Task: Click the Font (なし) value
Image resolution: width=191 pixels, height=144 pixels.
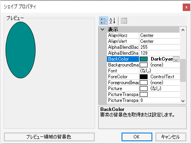Action: point(146,71)
